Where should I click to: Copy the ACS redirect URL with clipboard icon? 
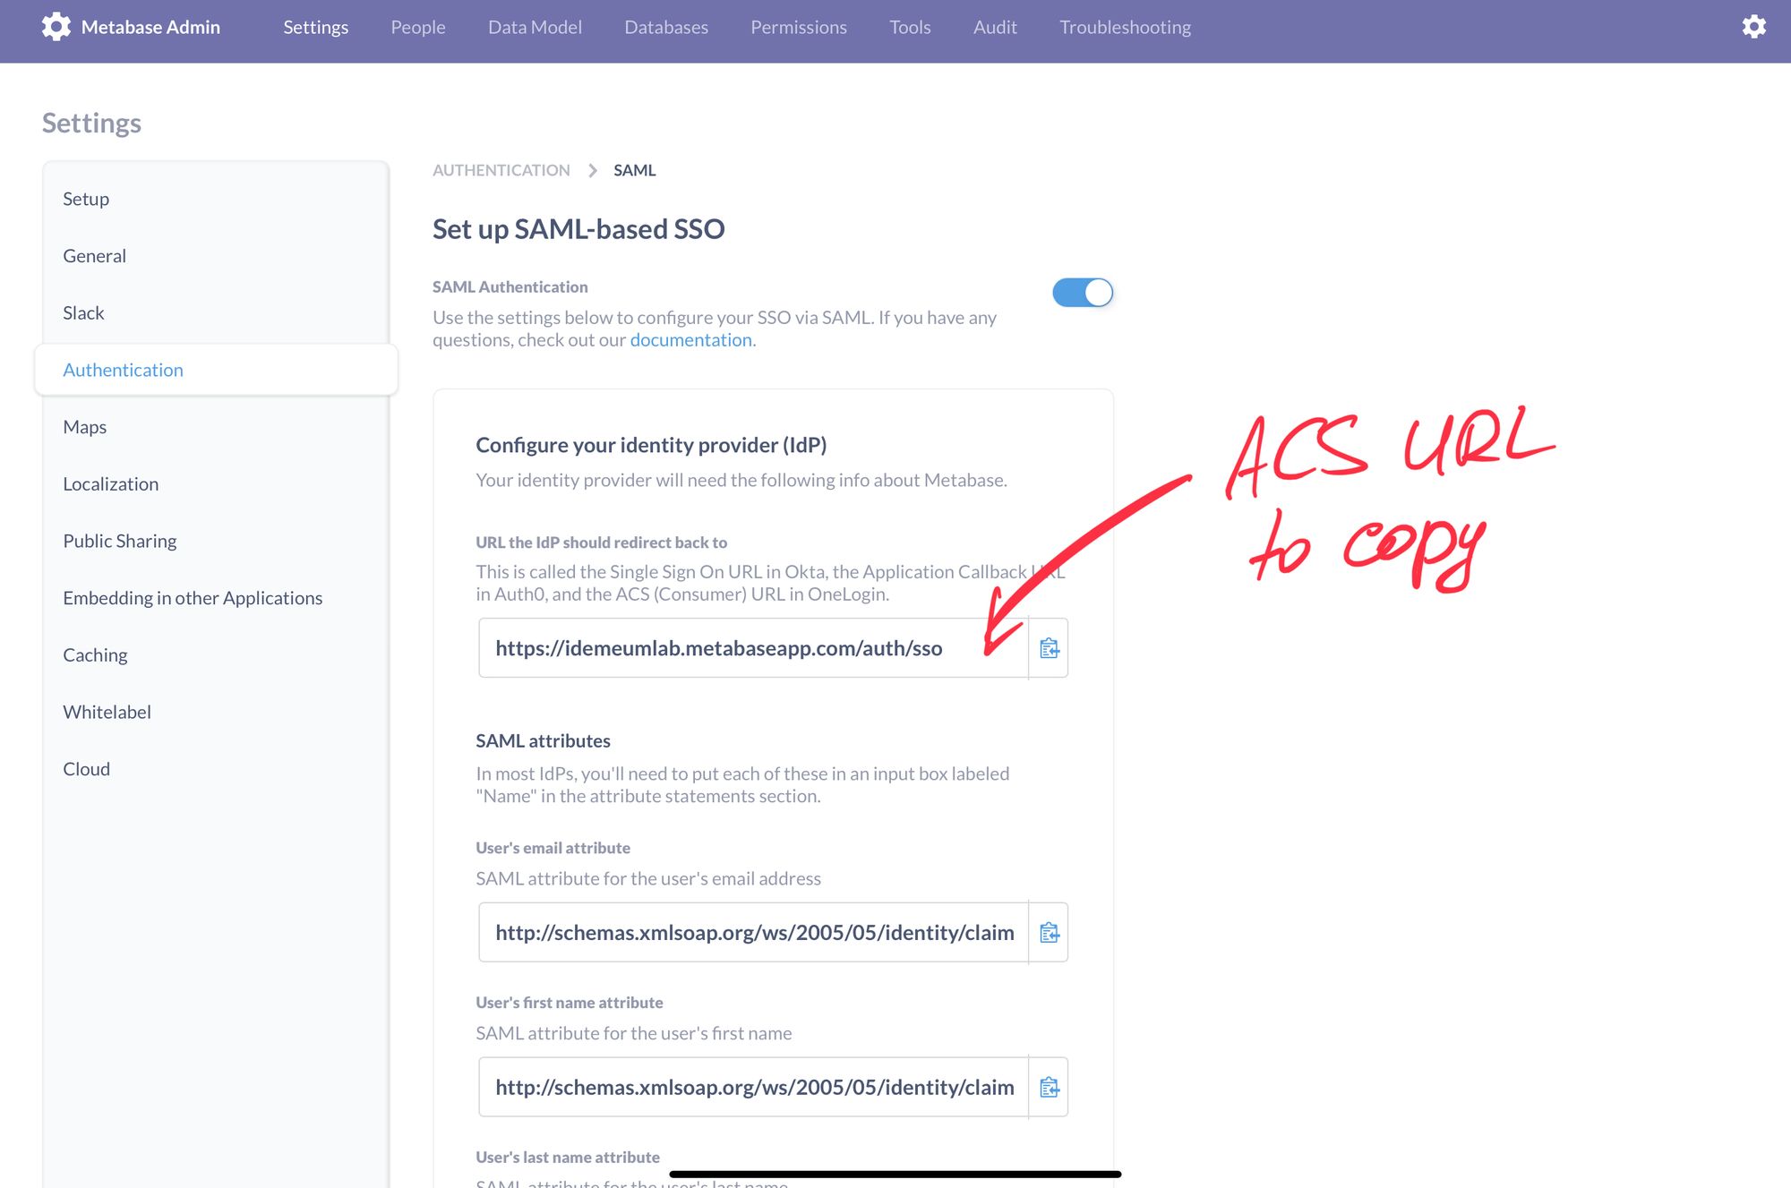[x=1049, y=648]
